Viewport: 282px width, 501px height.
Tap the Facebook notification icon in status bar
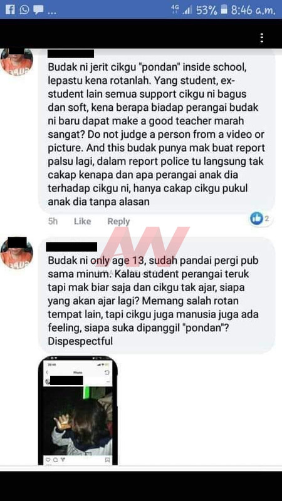(x=10, y=9)
